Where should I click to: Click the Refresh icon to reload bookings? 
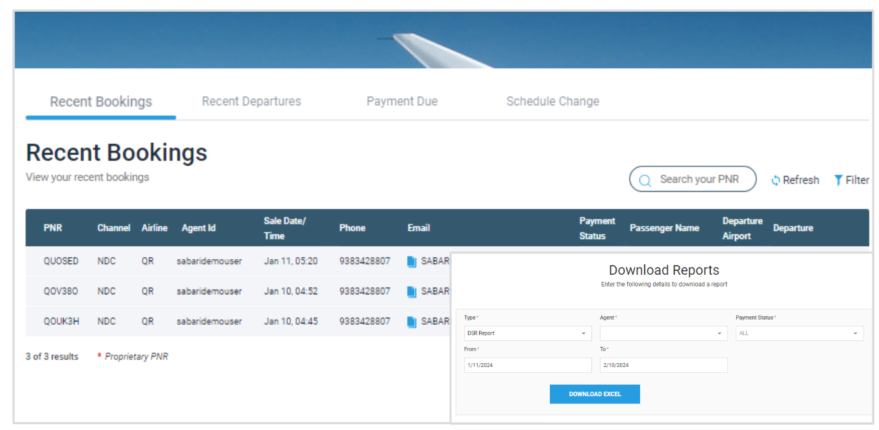776,180
